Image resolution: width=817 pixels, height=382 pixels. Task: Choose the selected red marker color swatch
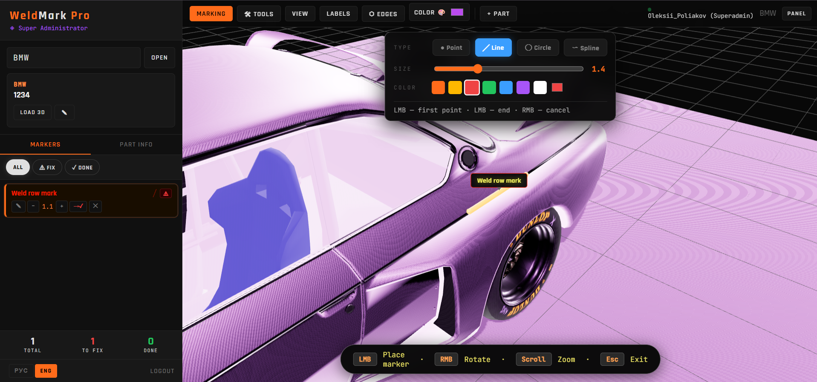472,87
